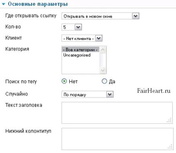Image resolution: width=176 pixels, height=153 pixels.
Task: Click the Нижний колонтитул label
Action: point(28,131)
